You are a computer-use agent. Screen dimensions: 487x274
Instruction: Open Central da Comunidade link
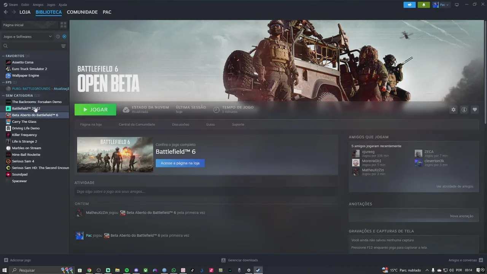coord(137,124)
